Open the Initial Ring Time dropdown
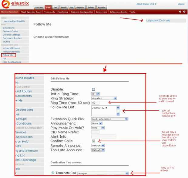The height and width of the screenshot is (178, 188). tap(96, 94)
